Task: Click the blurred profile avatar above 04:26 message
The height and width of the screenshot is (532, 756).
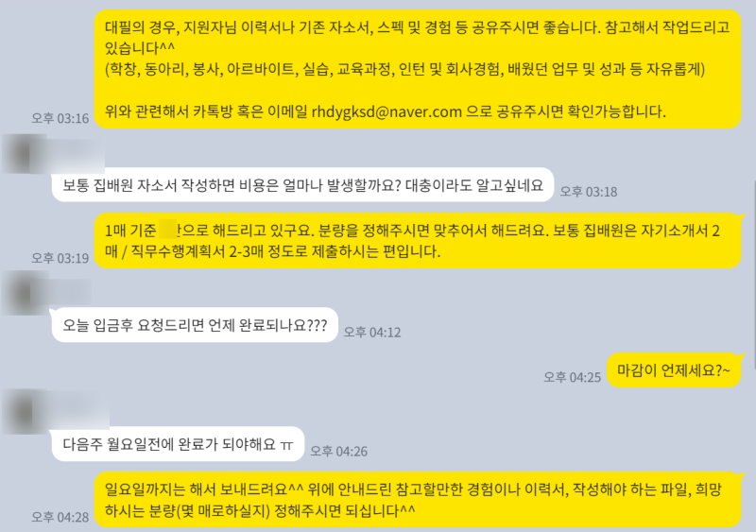Action: pos(25,411)
